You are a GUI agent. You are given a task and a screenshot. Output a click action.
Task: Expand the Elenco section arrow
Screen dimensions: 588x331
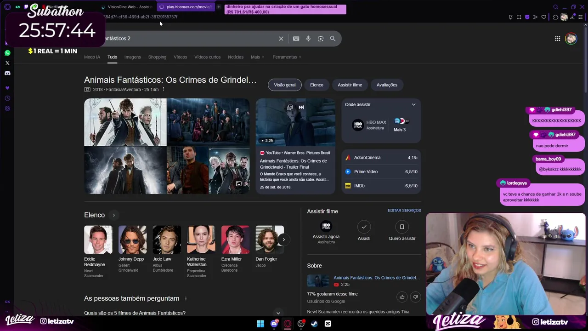pyautogui.click(x=113, y=215)
